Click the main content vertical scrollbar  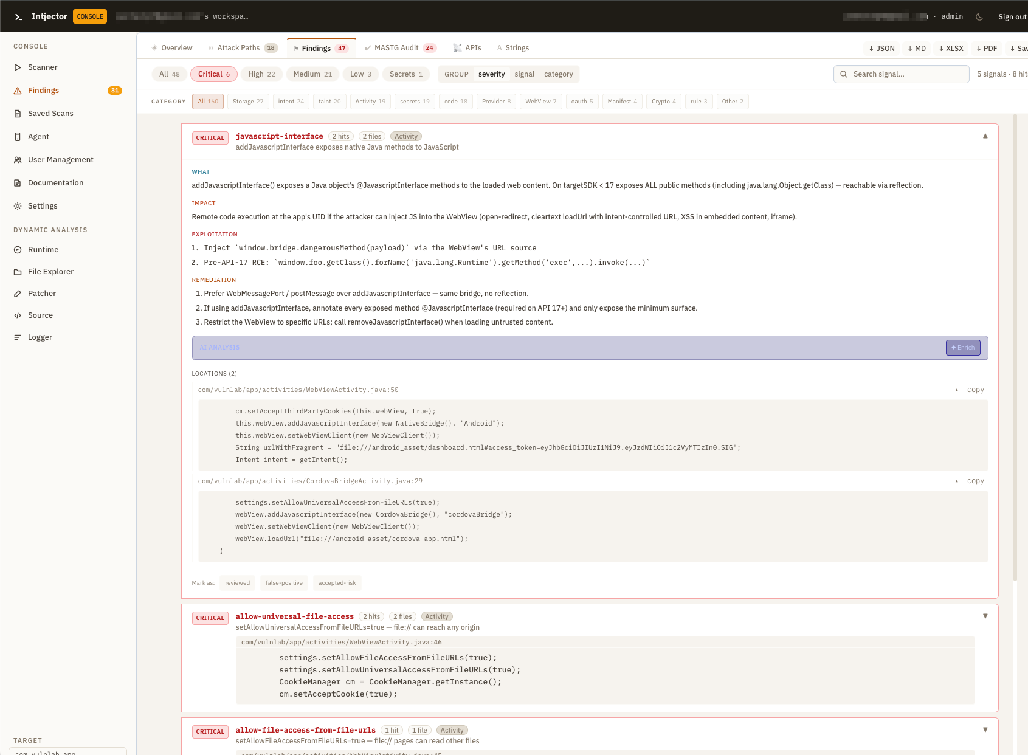[1015, 346]
